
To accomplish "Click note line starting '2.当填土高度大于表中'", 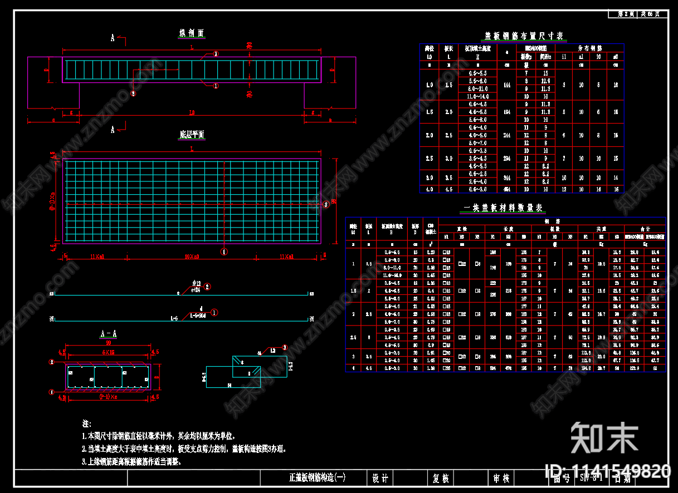I will click(x=184, y=449).
